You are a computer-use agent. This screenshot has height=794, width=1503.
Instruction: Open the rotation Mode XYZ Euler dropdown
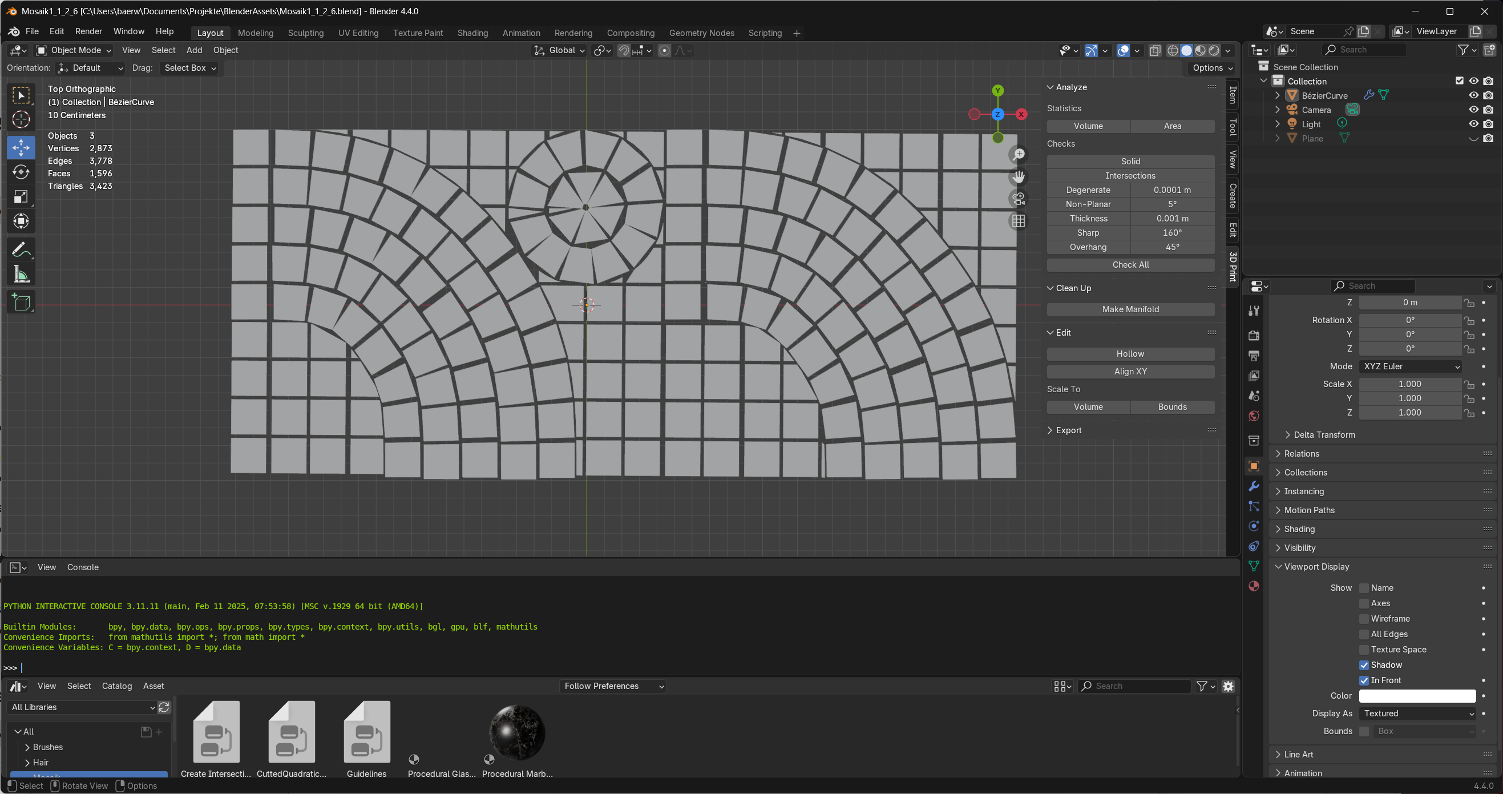(x=1411, y=366)
